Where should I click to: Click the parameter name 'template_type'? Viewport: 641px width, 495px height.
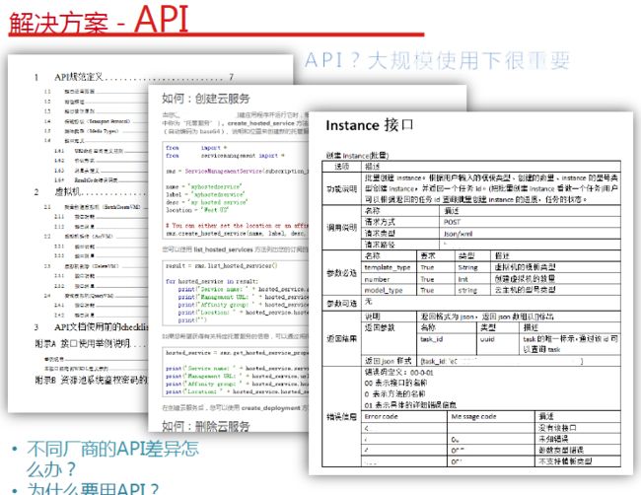[388, 267]
